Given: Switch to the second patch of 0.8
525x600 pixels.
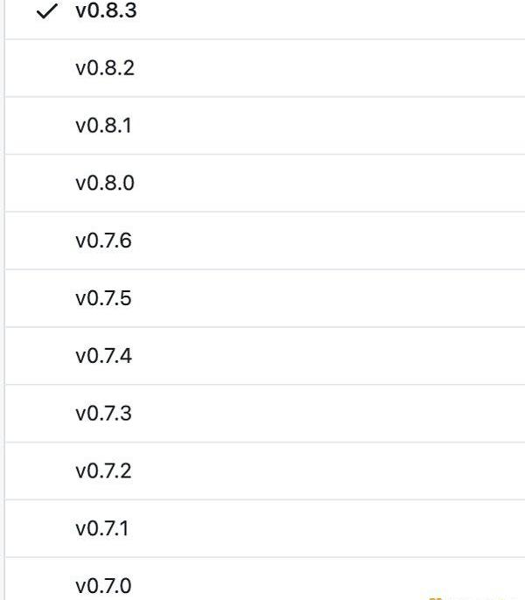Looking at the screenshot, I should click(x=105, y=67).
